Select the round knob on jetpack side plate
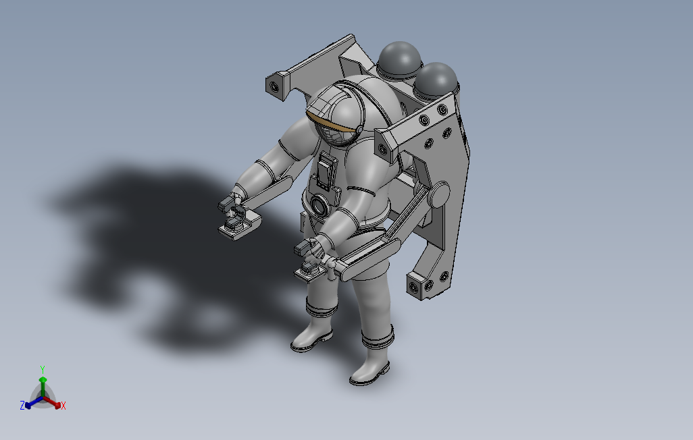This screenshot has height=440, width=693. tap(438, 194)
